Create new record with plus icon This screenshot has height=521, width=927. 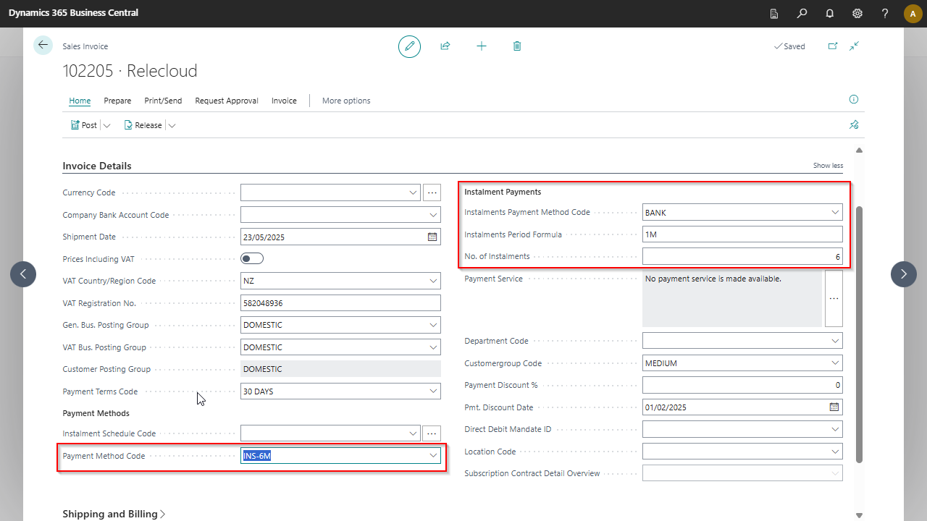482,46
